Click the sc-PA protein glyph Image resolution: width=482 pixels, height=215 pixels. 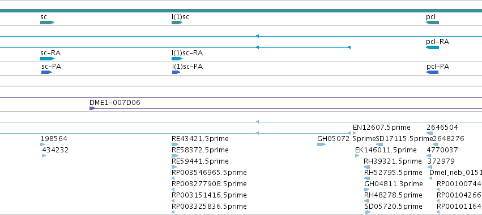[46, 72]
